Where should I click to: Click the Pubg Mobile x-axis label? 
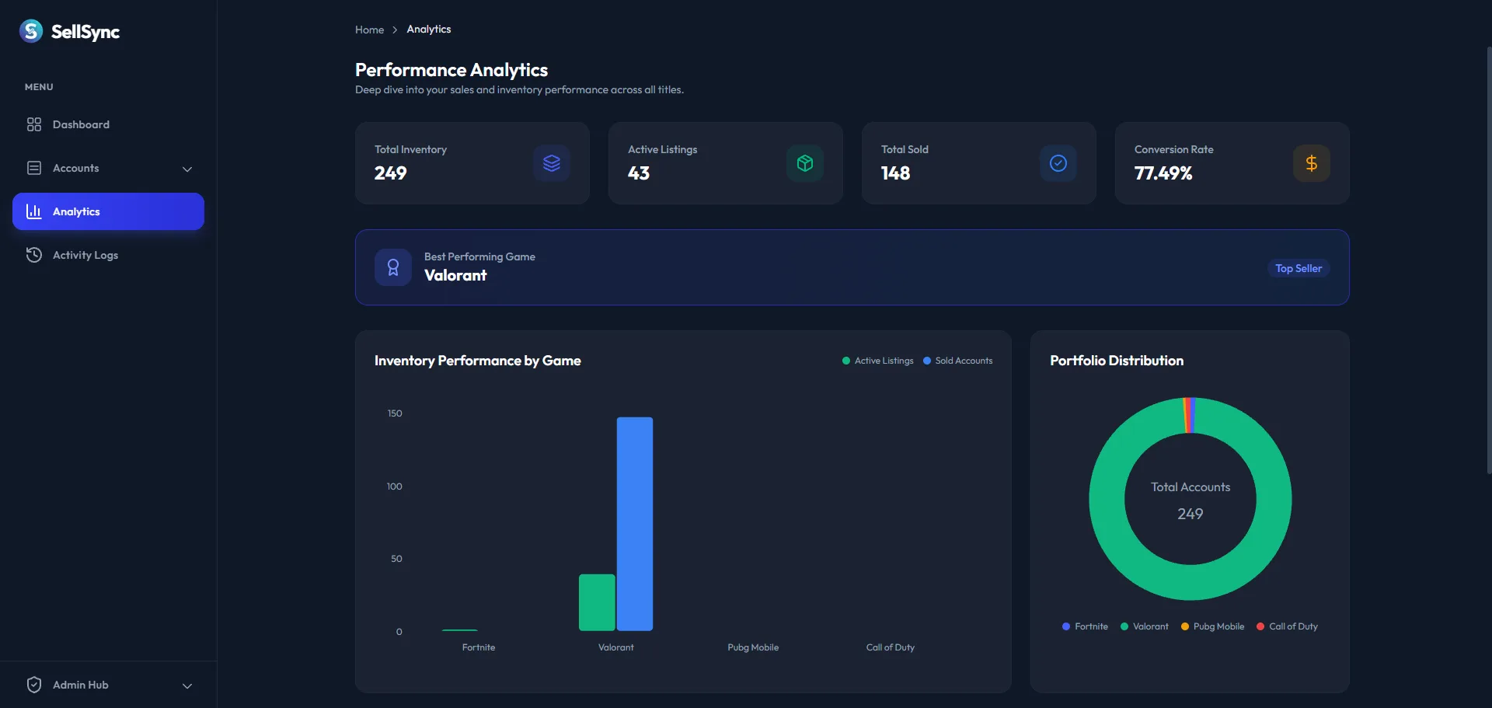[x=753, y=647]
